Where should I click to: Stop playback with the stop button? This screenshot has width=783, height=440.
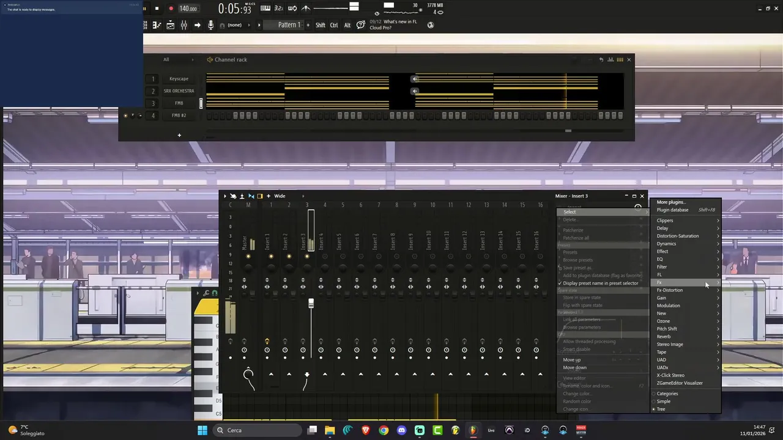click(157, 9)
